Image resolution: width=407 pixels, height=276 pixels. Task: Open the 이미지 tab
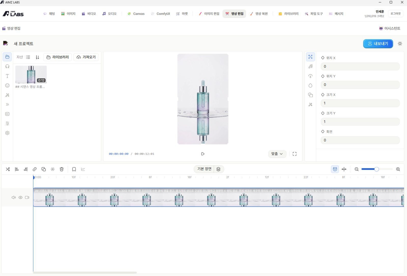[x=68, y=14]
